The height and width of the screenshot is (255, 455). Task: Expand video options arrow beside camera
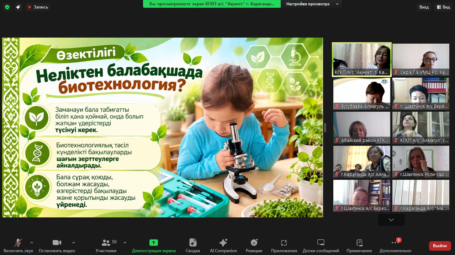click(x=74, y=243)
